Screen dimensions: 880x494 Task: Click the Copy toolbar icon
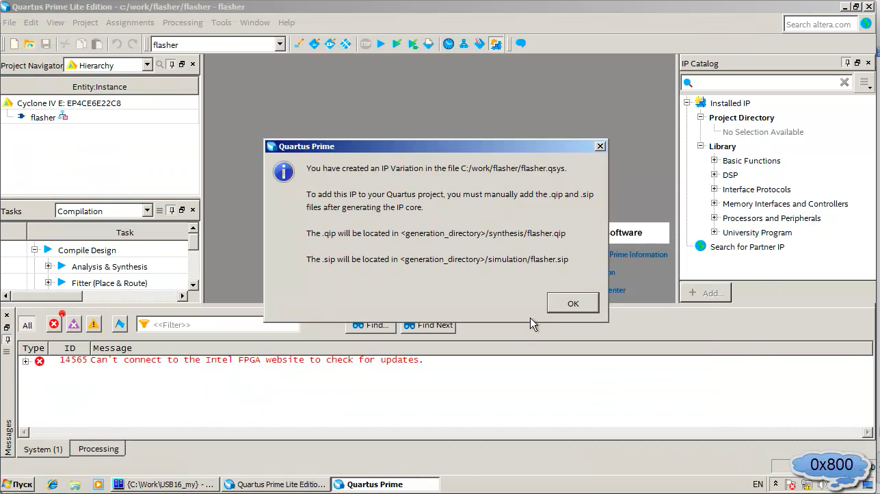tap(81, 44)
